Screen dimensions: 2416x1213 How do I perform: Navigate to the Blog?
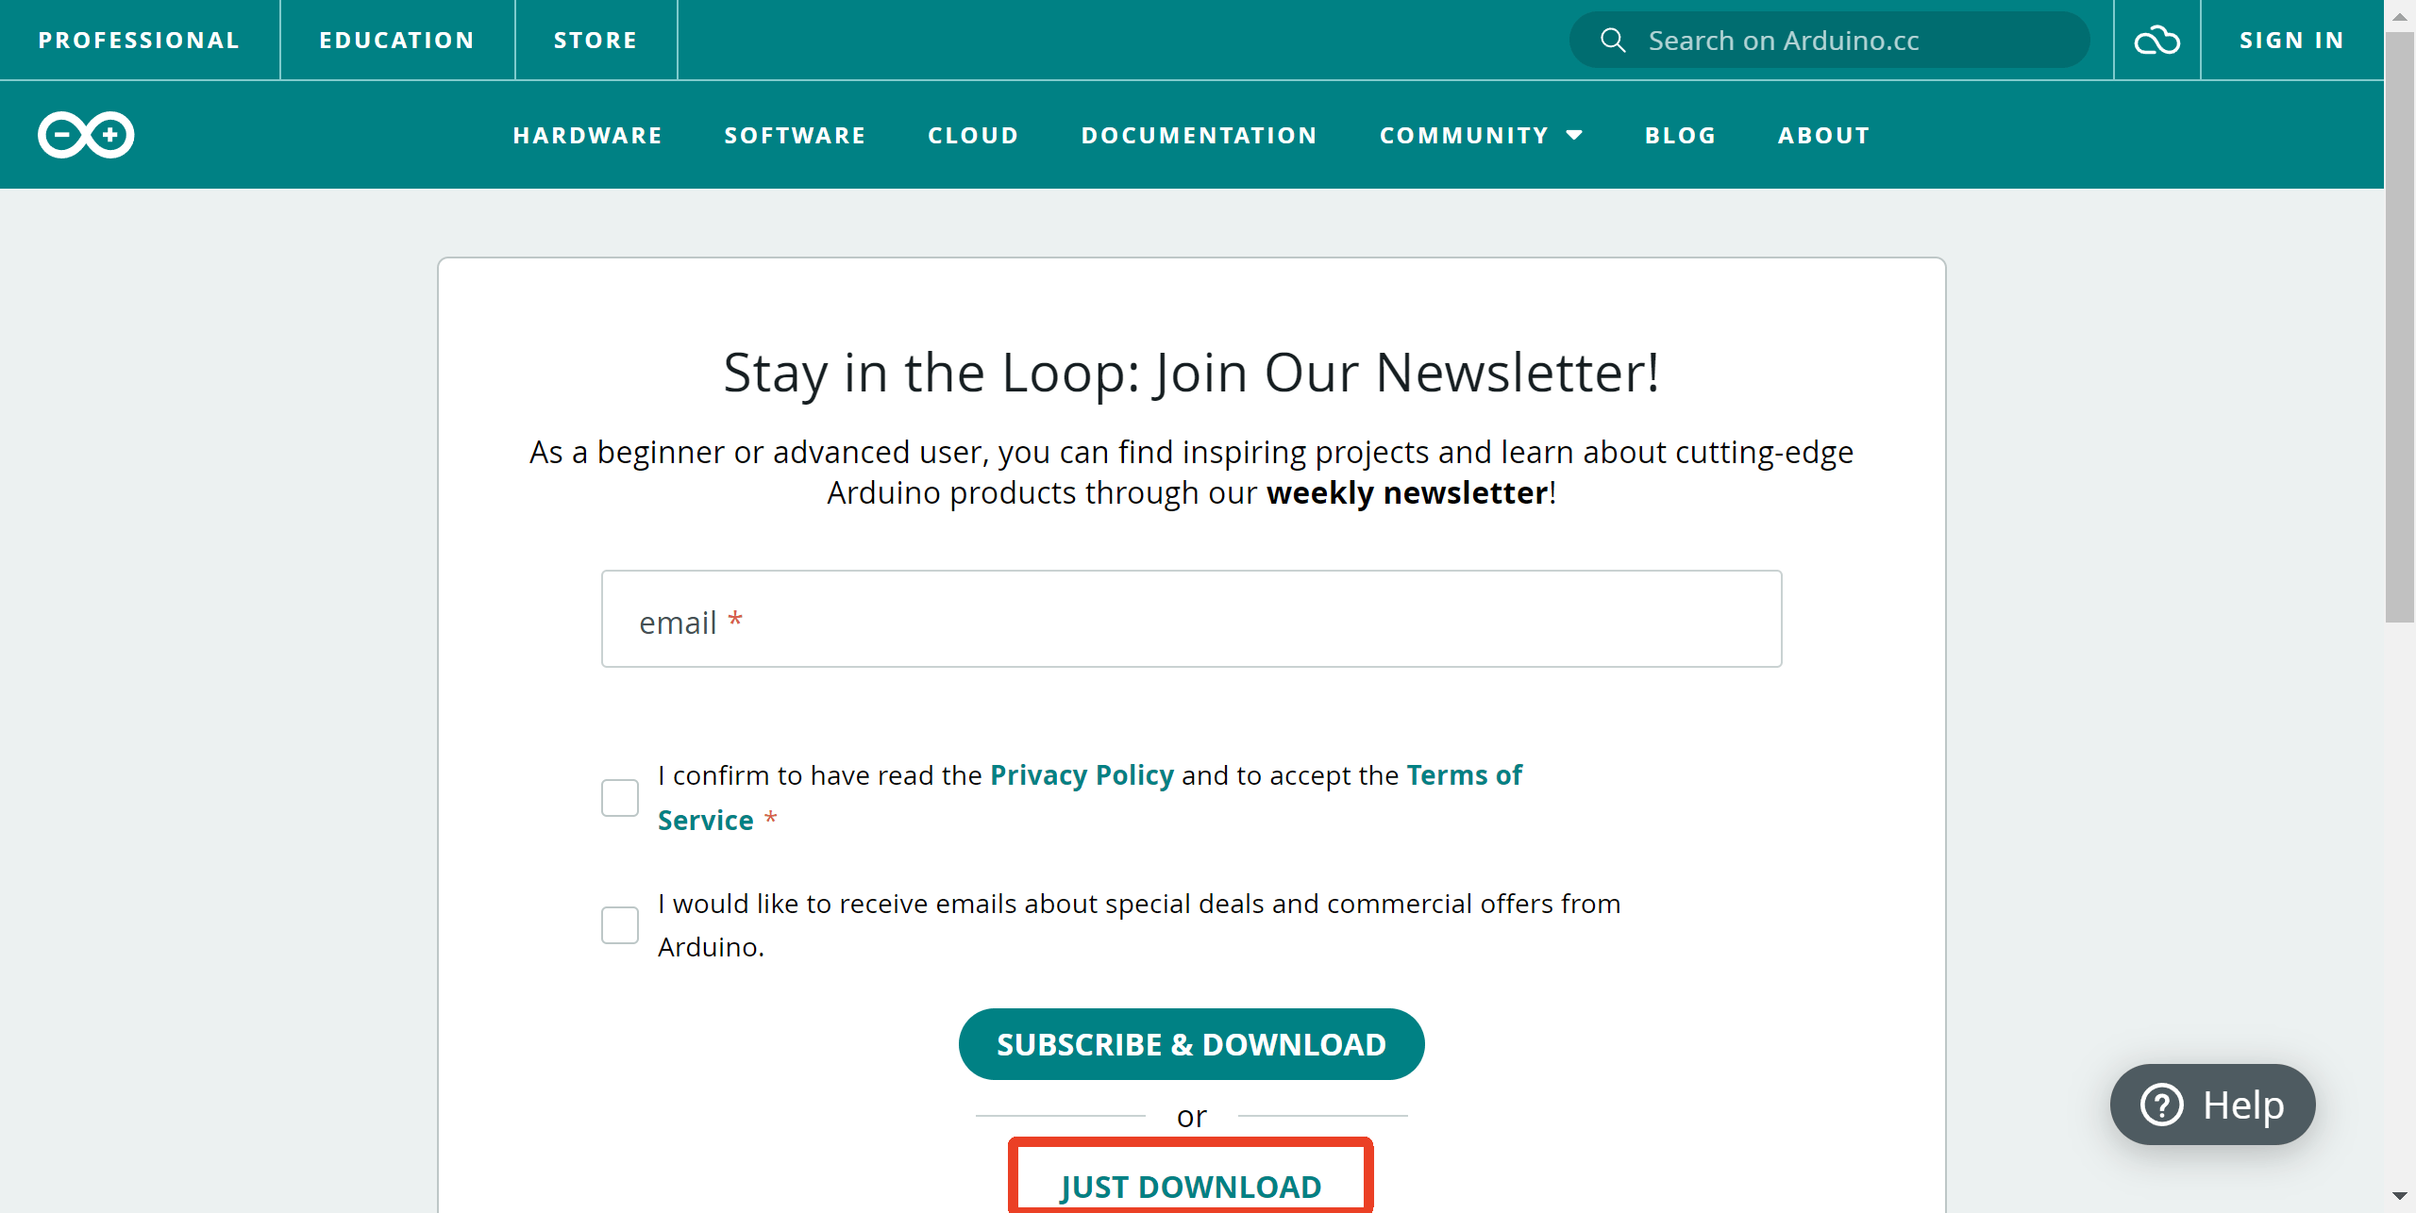tap(1680, 135)
